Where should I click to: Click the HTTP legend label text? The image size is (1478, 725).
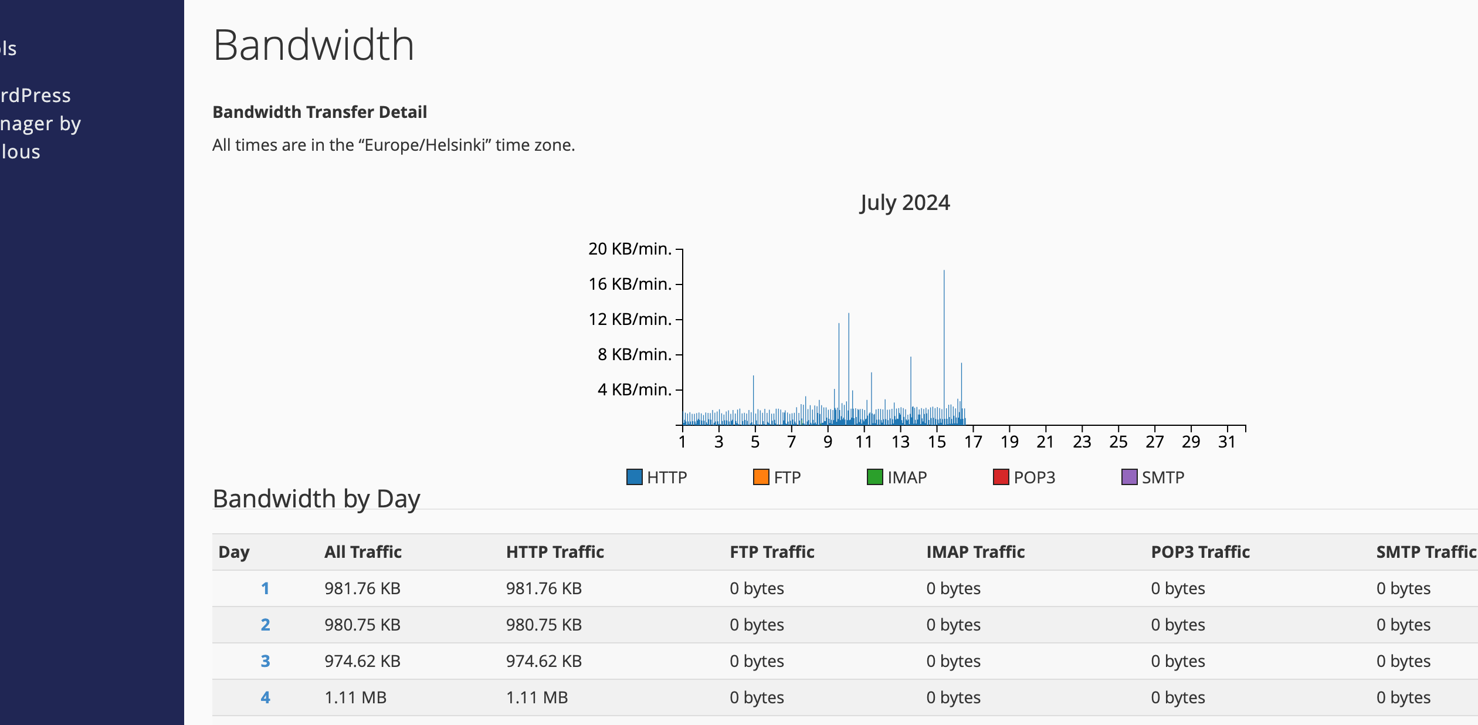pos(667,477)
